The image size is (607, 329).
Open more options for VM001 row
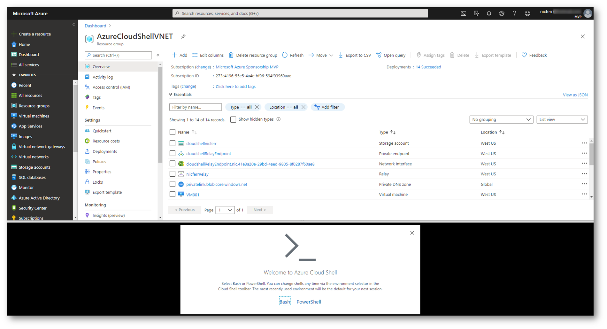[584, 194]
